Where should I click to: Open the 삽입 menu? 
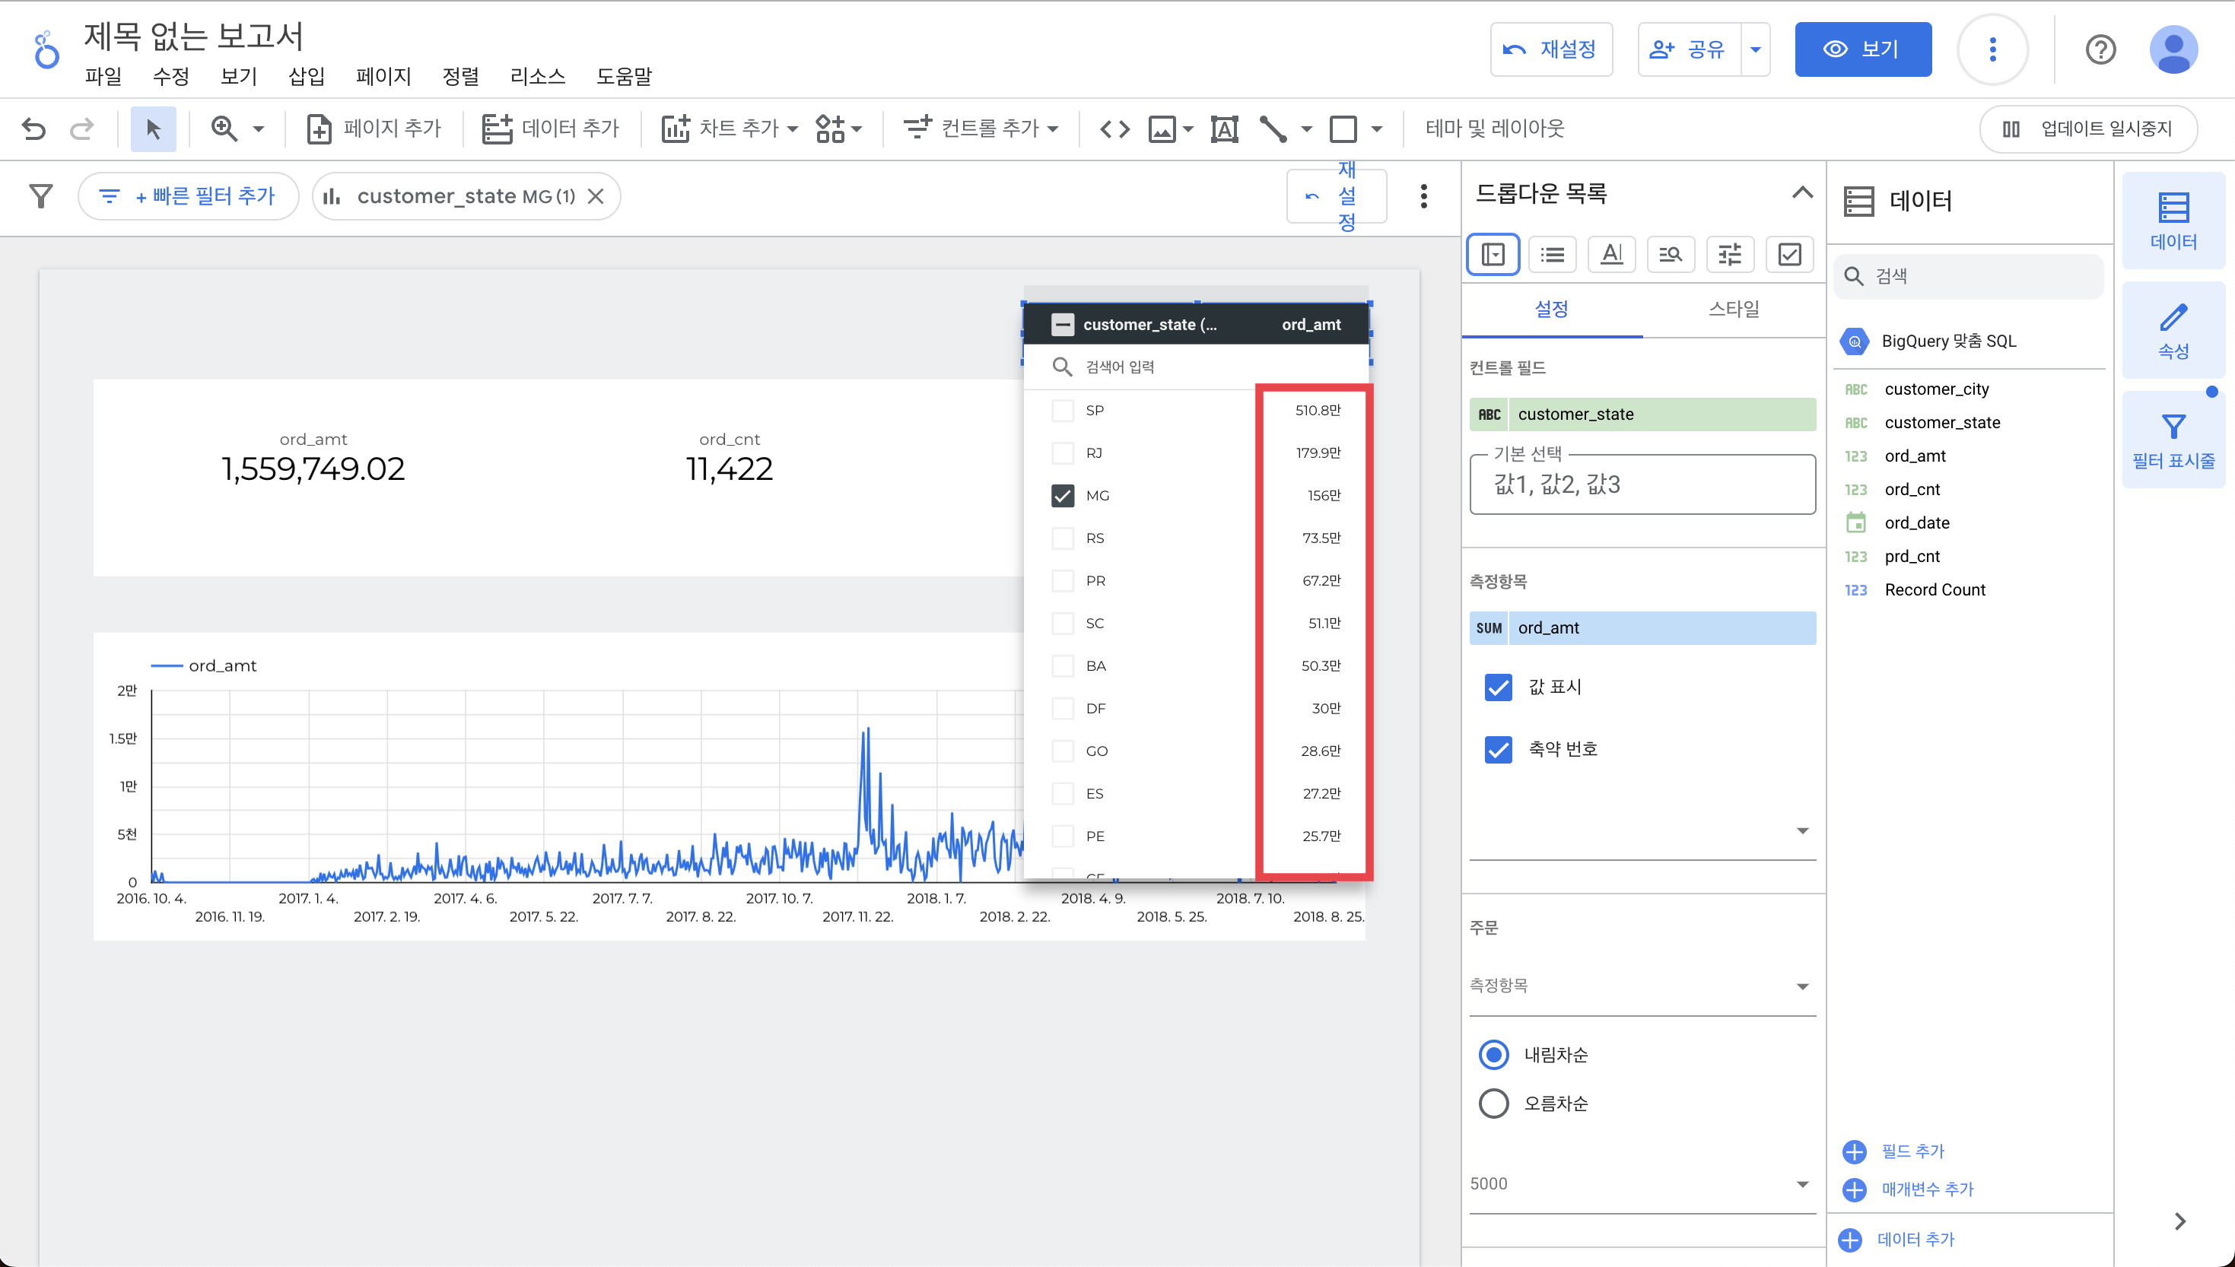[307, 77]
